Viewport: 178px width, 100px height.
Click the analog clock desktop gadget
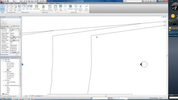175,7
